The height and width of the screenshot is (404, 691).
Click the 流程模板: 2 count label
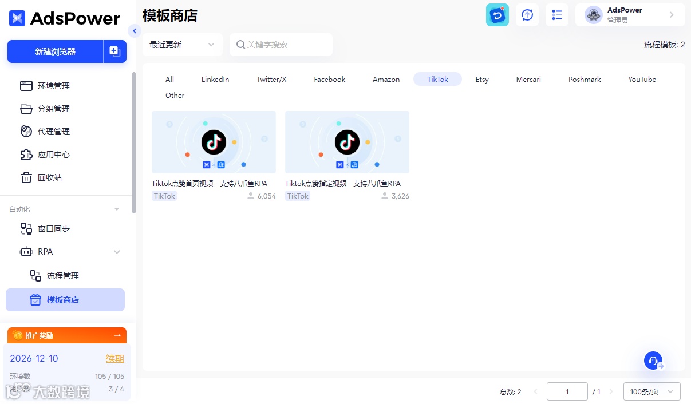pyautogui.click(x=664, y=45)
